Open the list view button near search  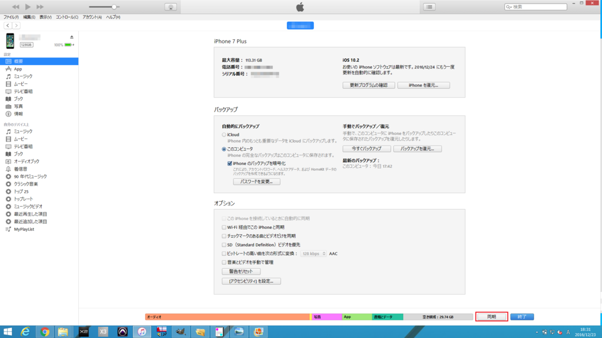click(x=429, y=7)
